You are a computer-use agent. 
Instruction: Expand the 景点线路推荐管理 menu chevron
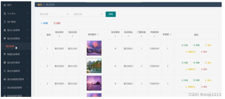27,79
